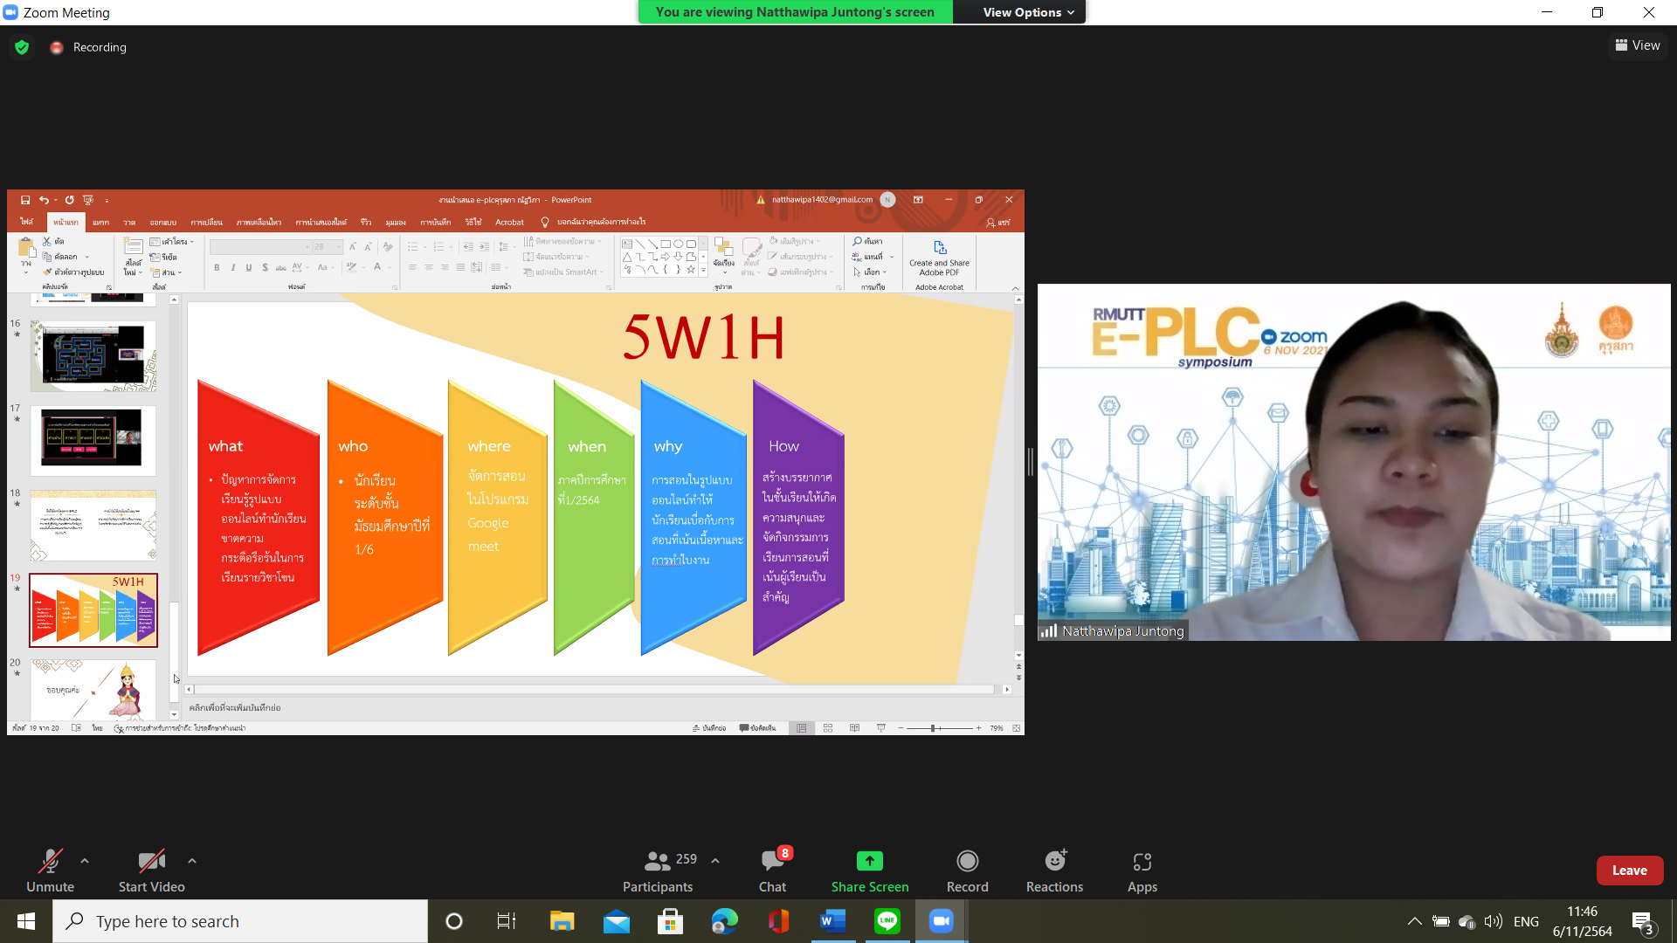Open slide Layout (เค้าโครง) dropdown
This screenshot has height=943, width=1677.
click(x=172, y=241)
